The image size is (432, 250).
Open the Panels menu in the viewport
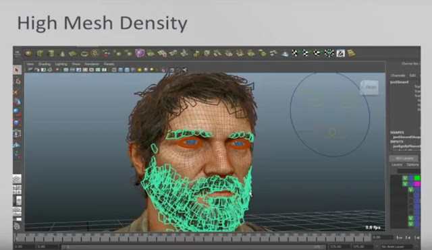(109, 64)
